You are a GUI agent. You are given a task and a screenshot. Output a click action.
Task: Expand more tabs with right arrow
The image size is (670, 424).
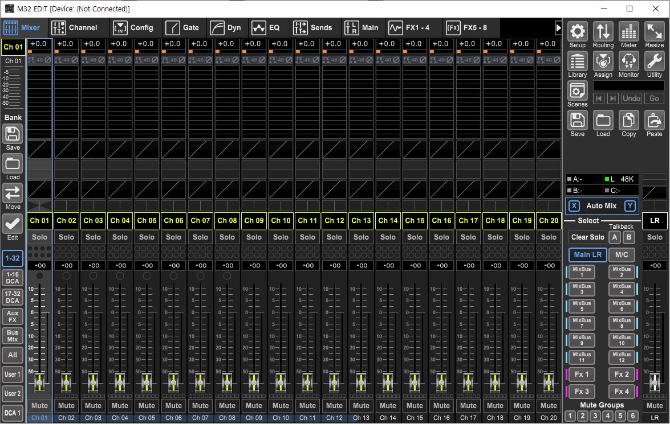(x=558, y=28)
